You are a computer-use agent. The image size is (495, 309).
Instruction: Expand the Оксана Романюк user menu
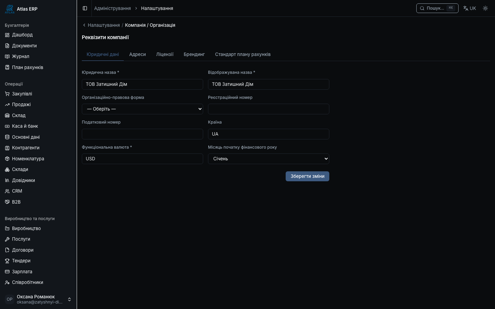38,299
